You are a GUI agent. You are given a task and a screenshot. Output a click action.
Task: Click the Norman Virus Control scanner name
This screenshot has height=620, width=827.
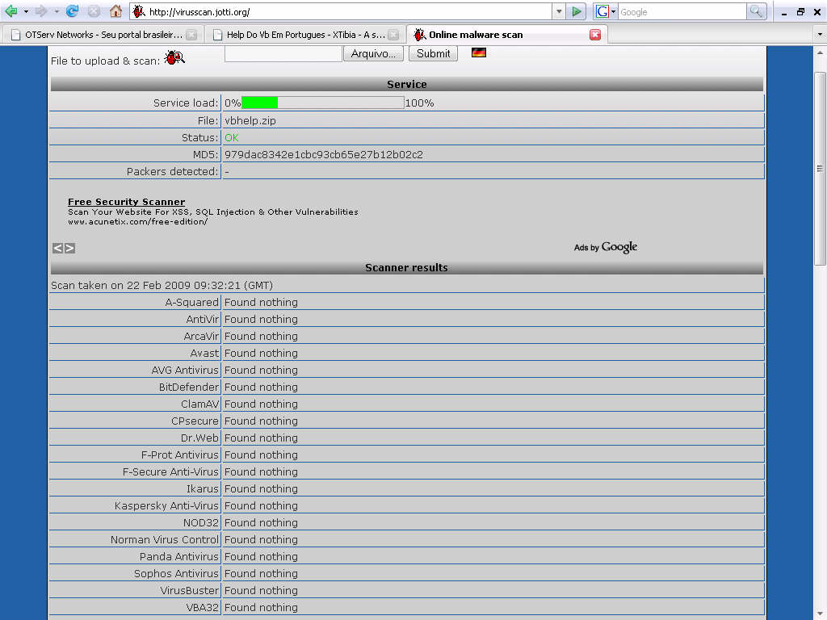coord(165,539)
